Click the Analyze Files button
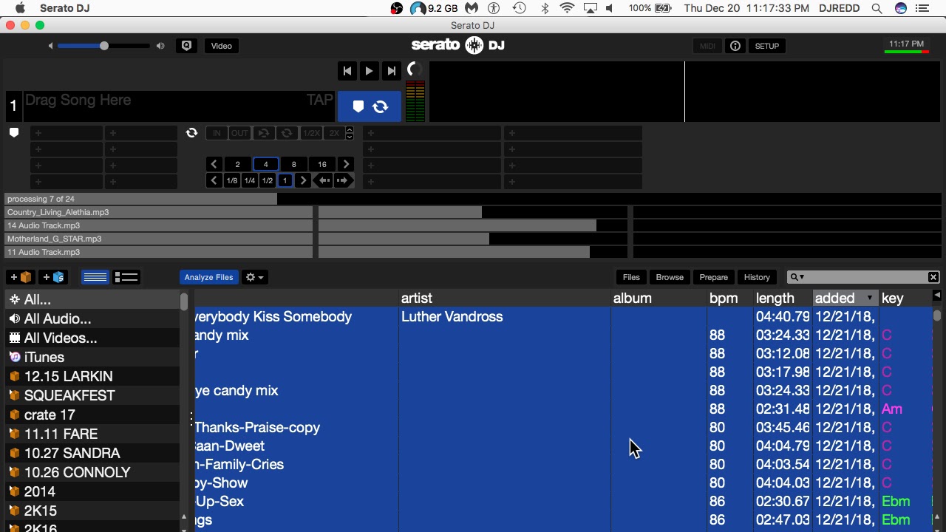Viewport: 946px width, 532px height. pyautogui.click(x=208, y=277)
